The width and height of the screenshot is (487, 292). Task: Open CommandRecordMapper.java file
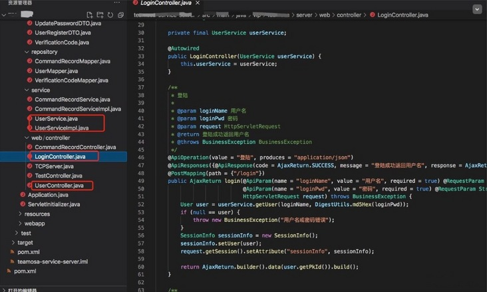(73, 61)
